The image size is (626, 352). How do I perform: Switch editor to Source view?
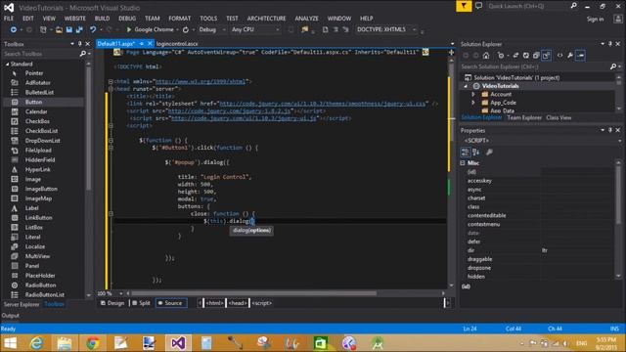[170, 303]
